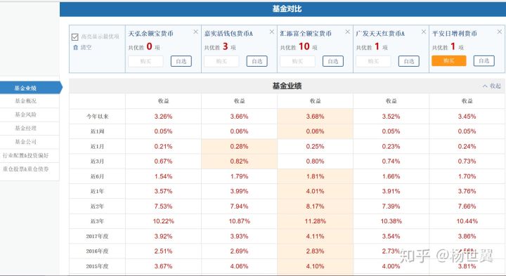Click highlighted 11.28% 近3年 value
This screenshot has height=276, width=506.
316,221
